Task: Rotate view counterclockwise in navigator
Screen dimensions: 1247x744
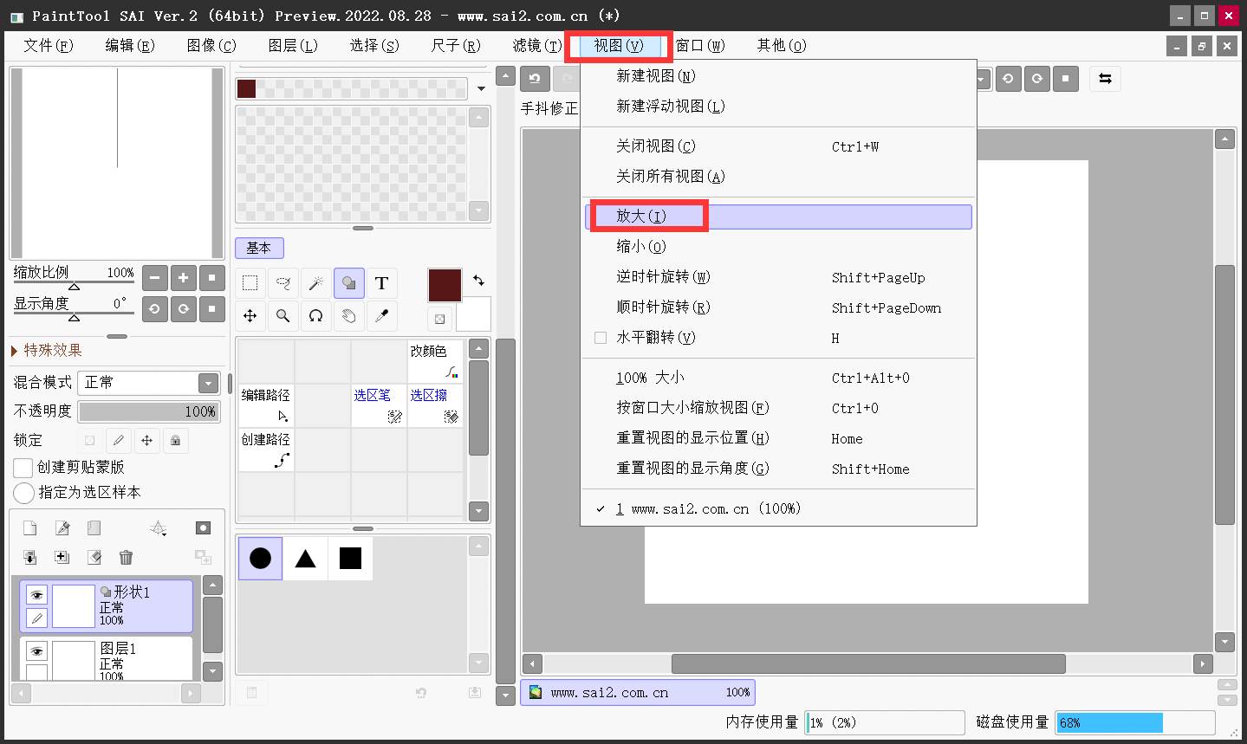Action: (x=155, y=308)
